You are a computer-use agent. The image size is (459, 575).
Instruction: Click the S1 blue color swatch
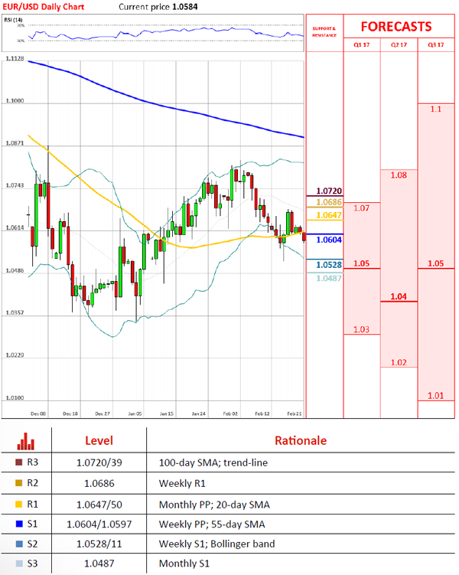19,524
